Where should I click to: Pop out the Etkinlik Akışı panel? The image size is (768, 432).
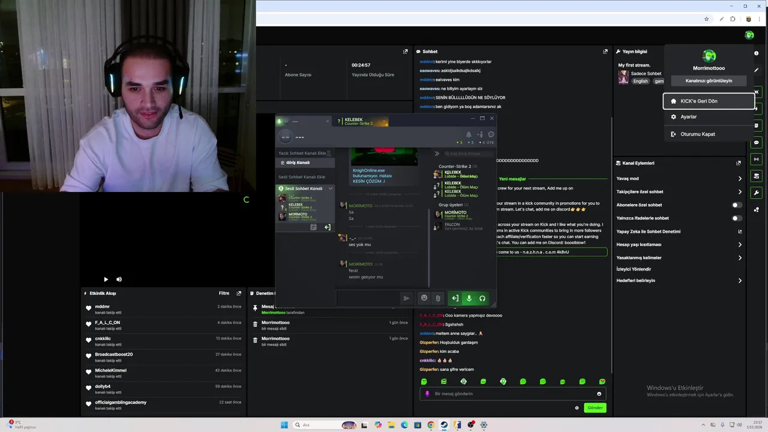(239, 293)
